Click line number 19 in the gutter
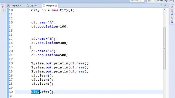 [x=11, y=47]
